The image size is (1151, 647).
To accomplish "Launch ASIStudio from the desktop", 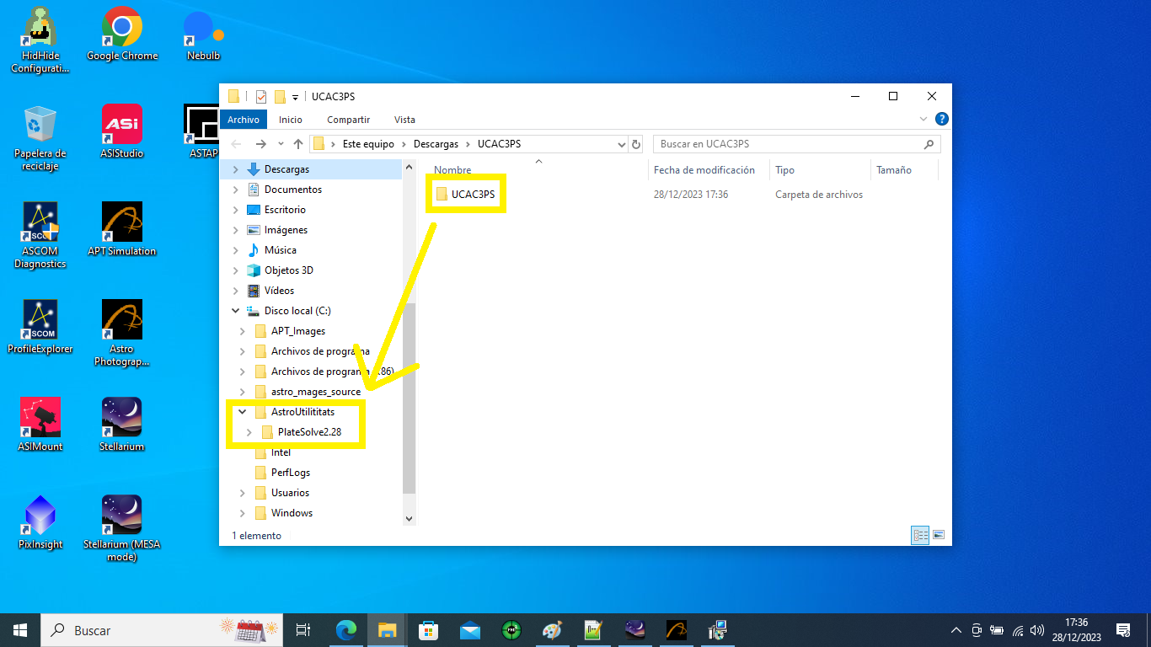I will (121, 125).
